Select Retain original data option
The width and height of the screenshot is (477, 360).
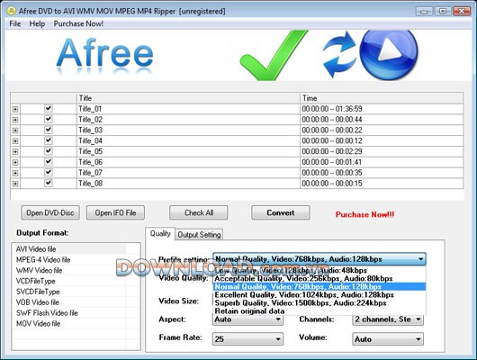click(319, 311)
